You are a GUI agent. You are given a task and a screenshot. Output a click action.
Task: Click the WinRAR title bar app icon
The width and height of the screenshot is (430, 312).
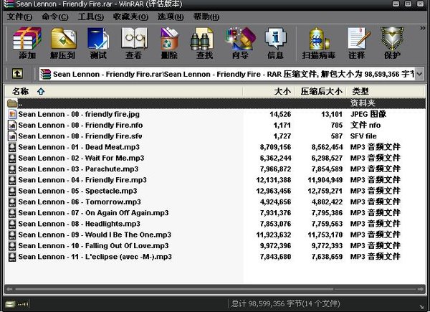point(9,4)
